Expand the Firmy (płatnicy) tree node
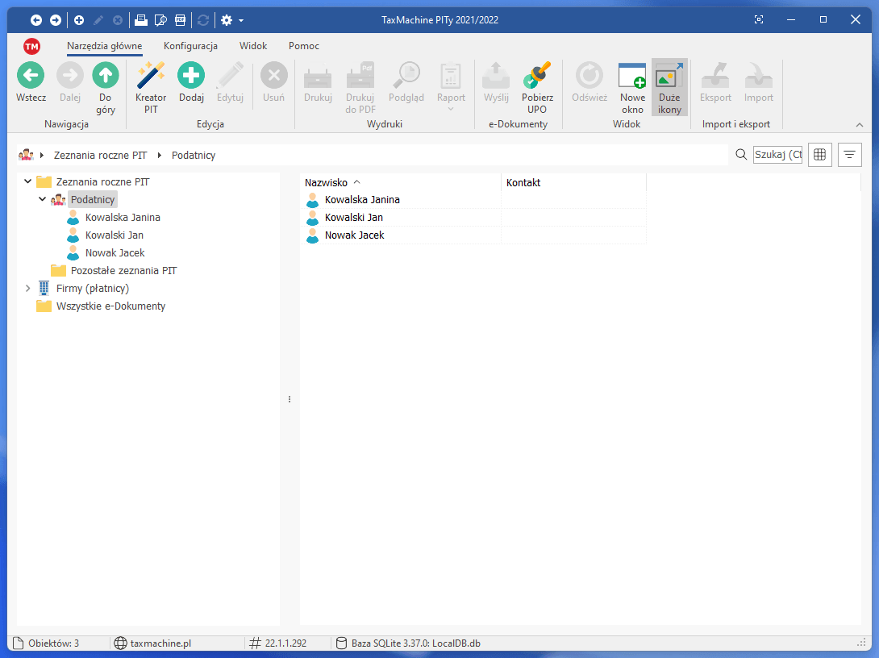Screen dimensions: 879x658 pyautogui.click(x=28, y=288)
